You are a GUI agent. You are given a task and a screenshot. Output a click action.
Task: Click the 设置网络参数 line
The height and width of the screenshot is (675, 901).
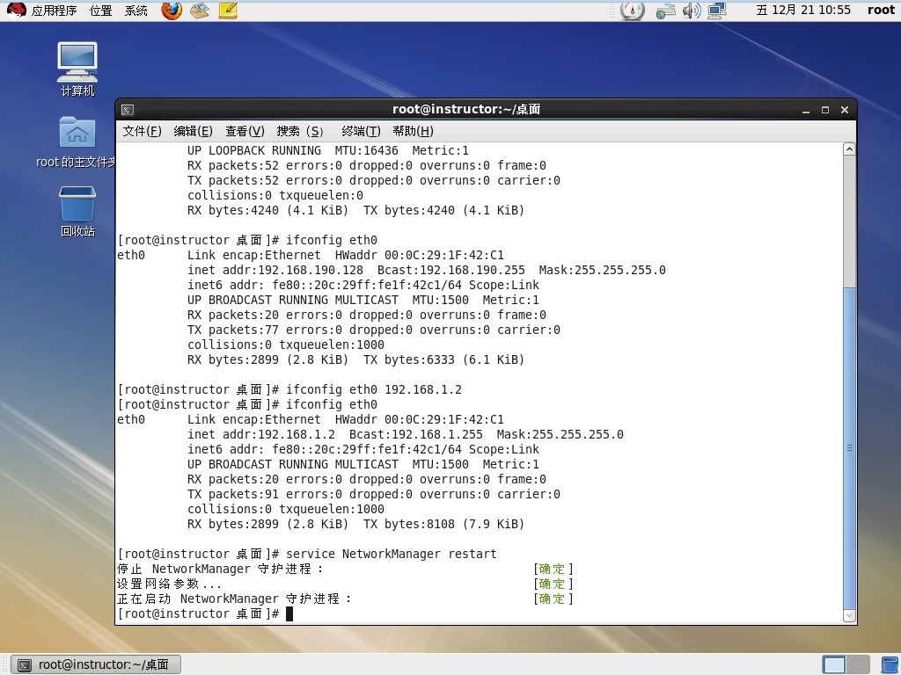tap(345, 584)
